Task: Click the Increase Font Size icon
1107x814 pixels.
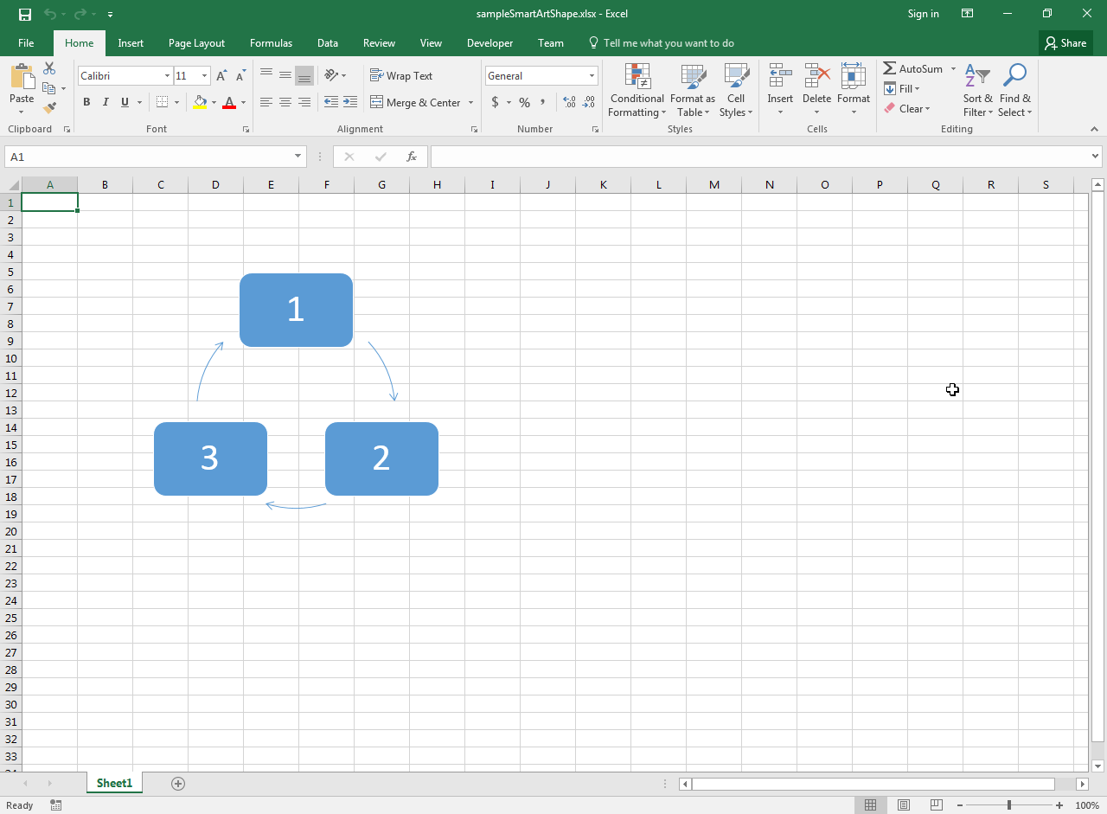Action: pos(222,76)
